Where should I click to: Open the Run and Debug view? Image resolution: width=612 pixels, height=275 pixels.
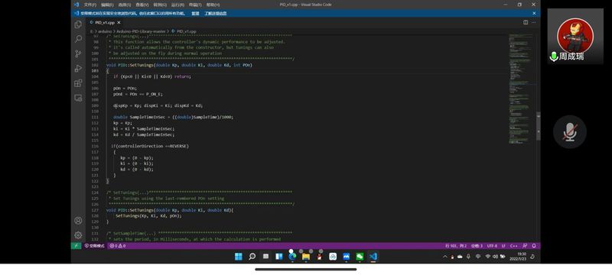coord(78,69)
